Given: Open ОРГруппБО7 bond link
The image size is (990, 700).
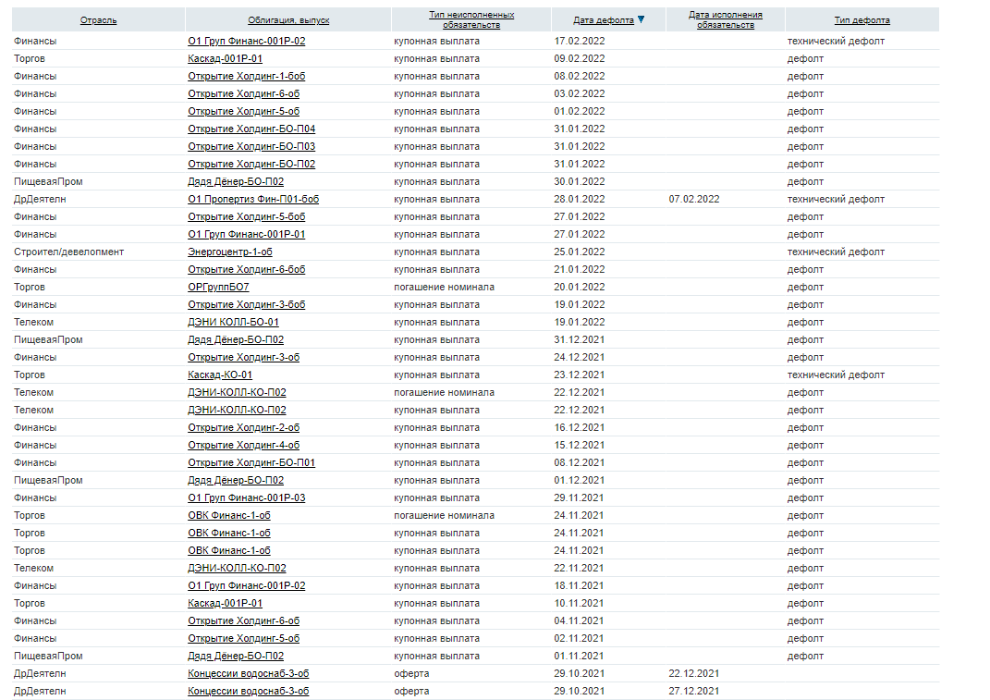Looking at the screenshot, I should (218, 288).
